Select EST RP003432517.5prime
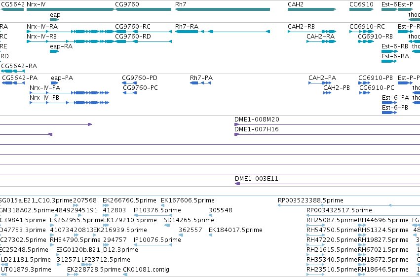 click(363, 215)
